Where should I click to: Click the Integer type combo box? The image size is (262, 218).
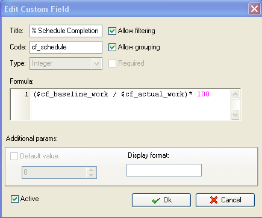pyautogui.click(x=66, y=64)
